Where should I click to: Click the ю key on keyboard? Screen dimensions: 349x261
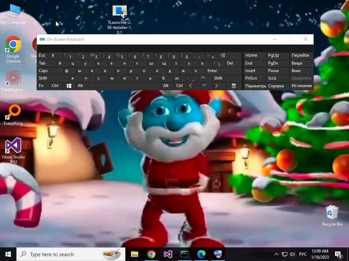pyautogui.click(x=180, y=78)
